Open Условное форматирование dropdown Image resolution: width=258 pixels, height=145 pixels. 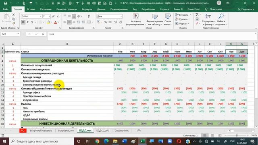pos(136,20)
